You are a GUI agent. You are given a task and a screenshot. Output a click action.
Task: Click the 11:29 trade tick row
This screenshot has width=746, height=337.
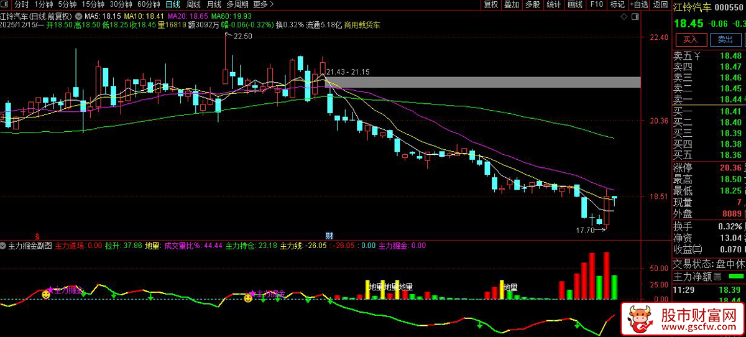pyautogui.click(x=709, y=290)
